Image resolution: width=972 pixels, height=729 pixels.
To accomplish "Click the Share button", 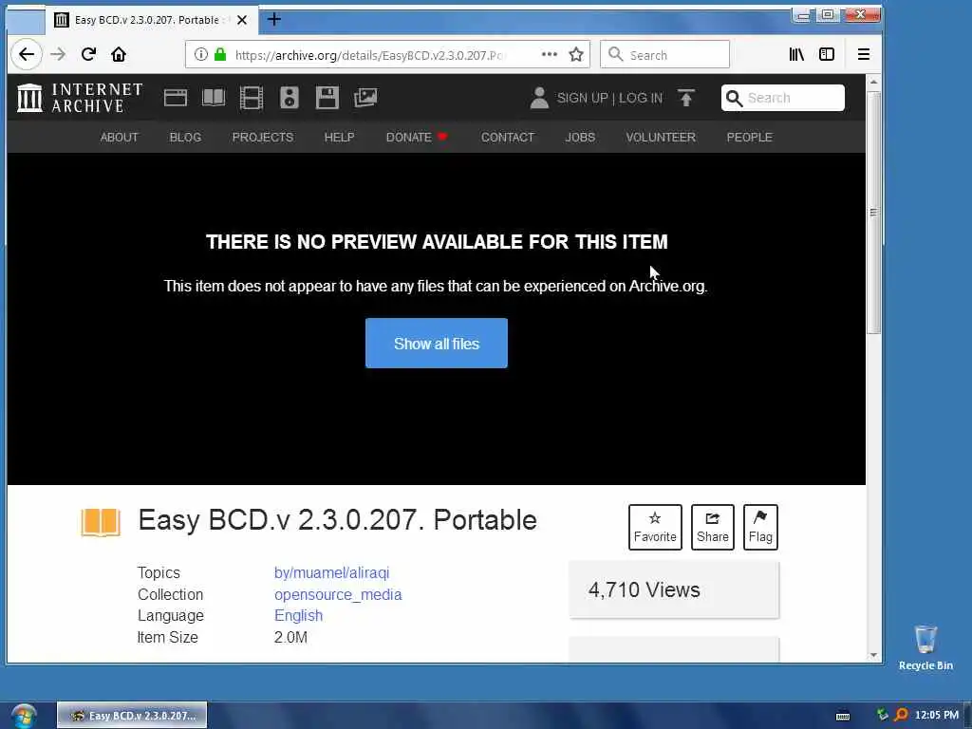I will tap(713, 528).
